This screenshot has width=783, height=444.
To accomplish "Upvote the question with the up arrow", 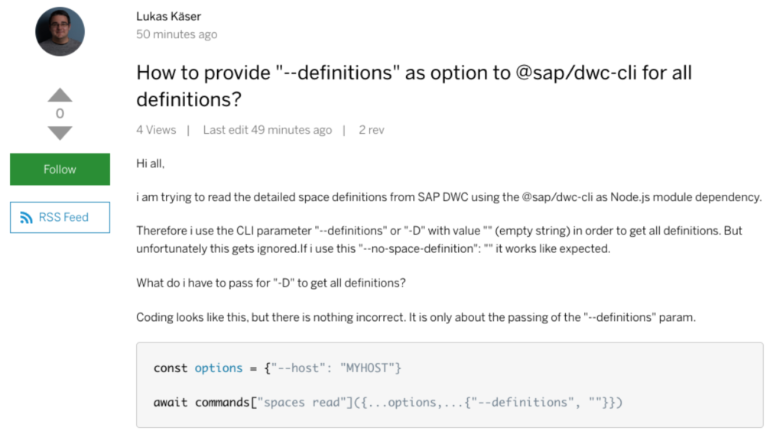I will coord(60,95).
